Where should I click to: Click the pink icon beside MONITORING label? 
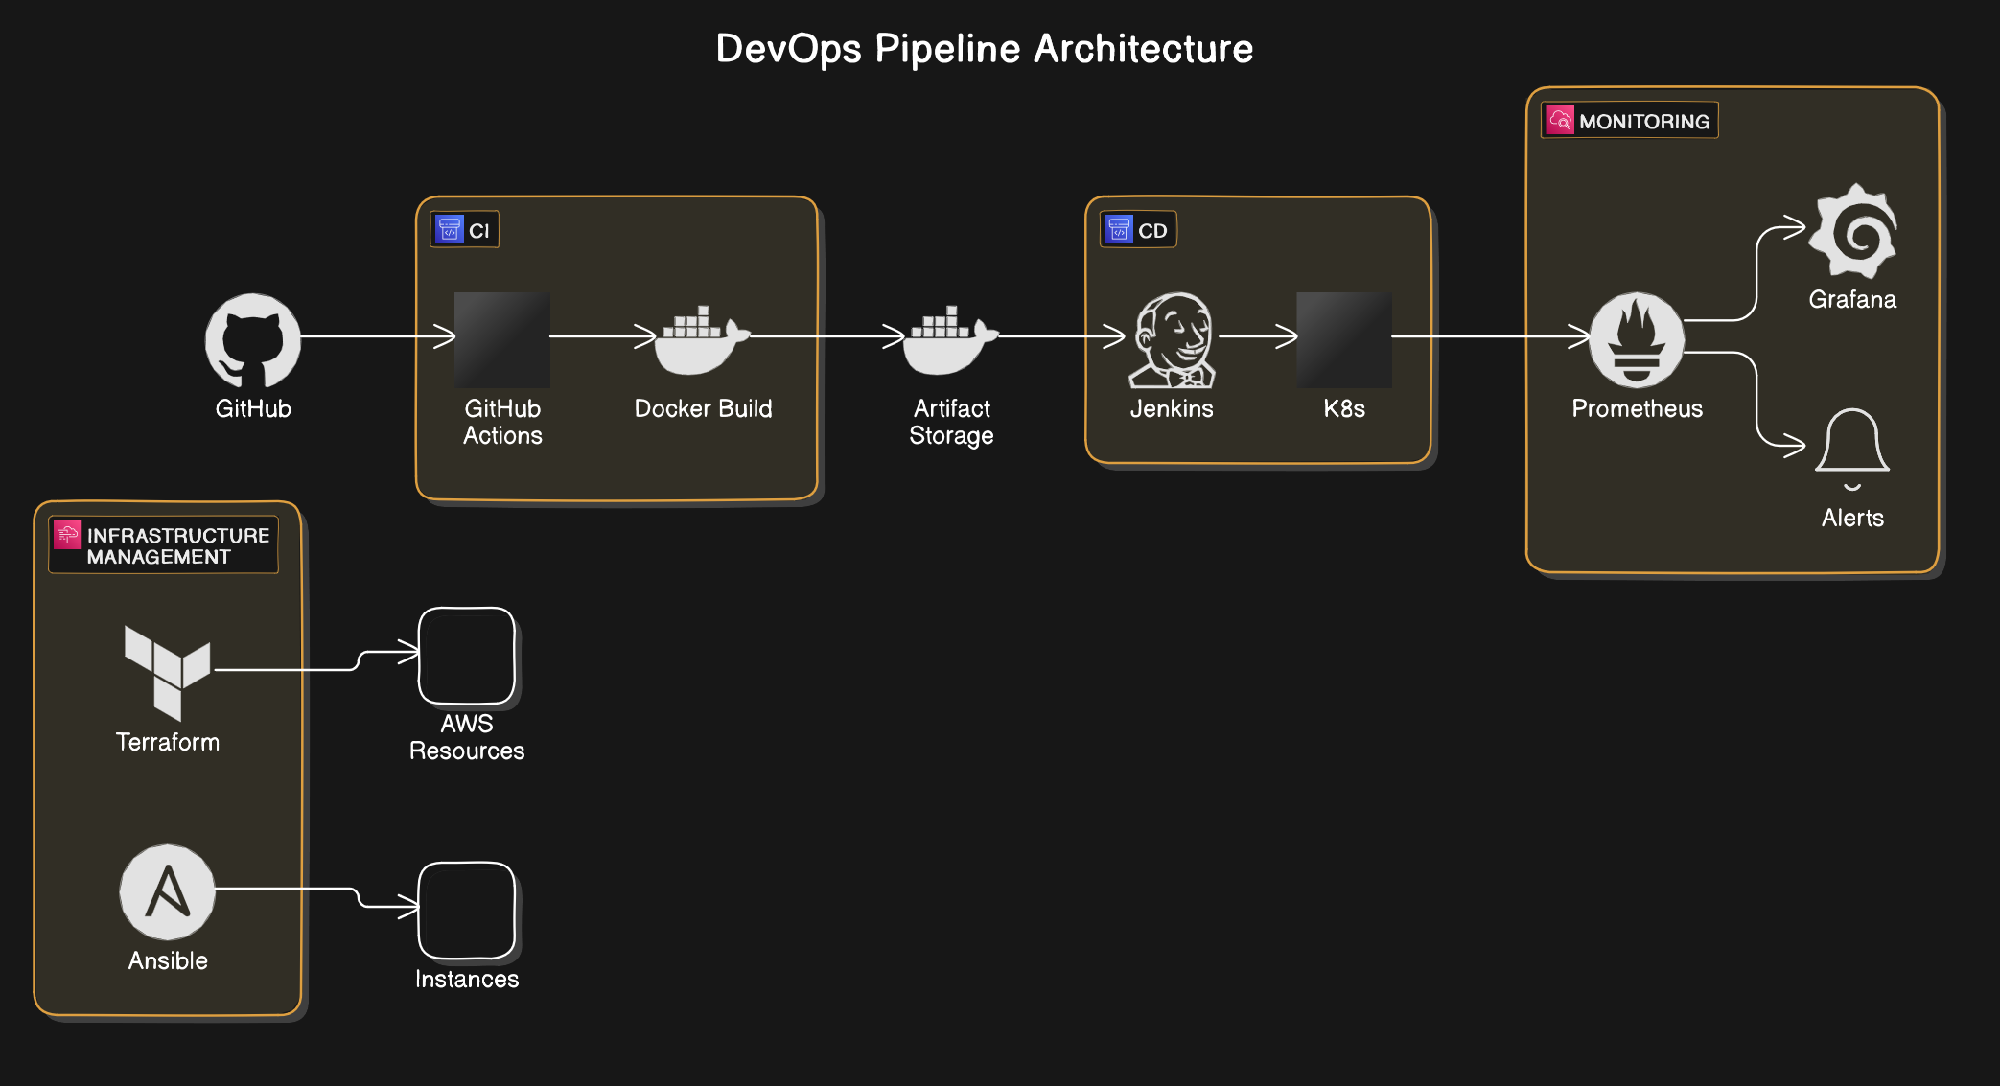coord(1560,120)
